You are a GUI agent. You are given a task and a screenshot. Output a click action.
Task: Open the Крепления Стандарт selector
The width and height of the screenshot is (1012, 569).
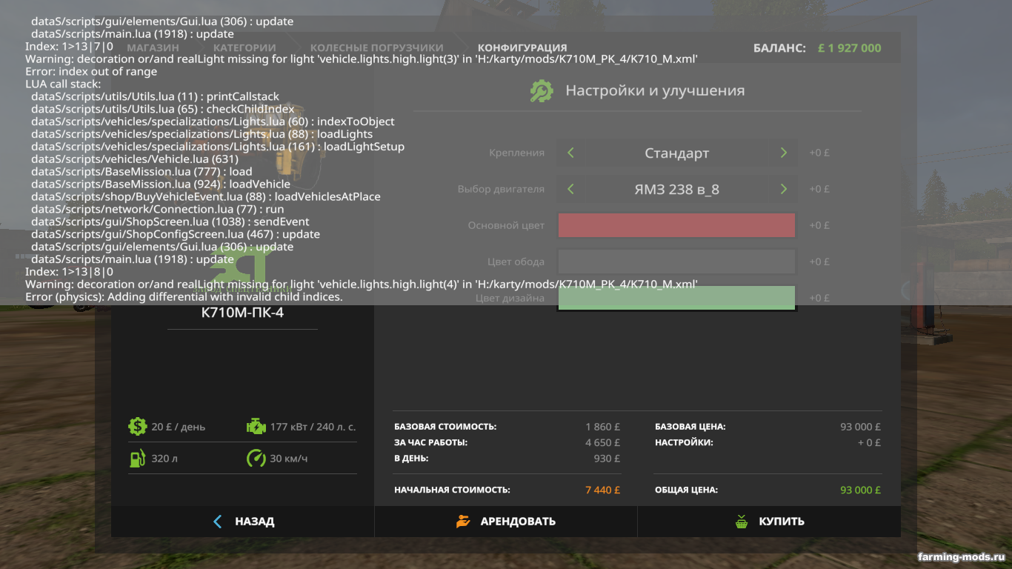coord(677,153)
